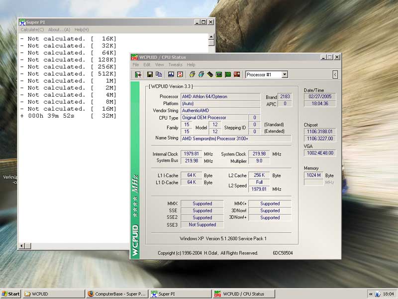Click the Firefox icon in the taskbar
Viewport: 398px width, 299px height.
91,294
